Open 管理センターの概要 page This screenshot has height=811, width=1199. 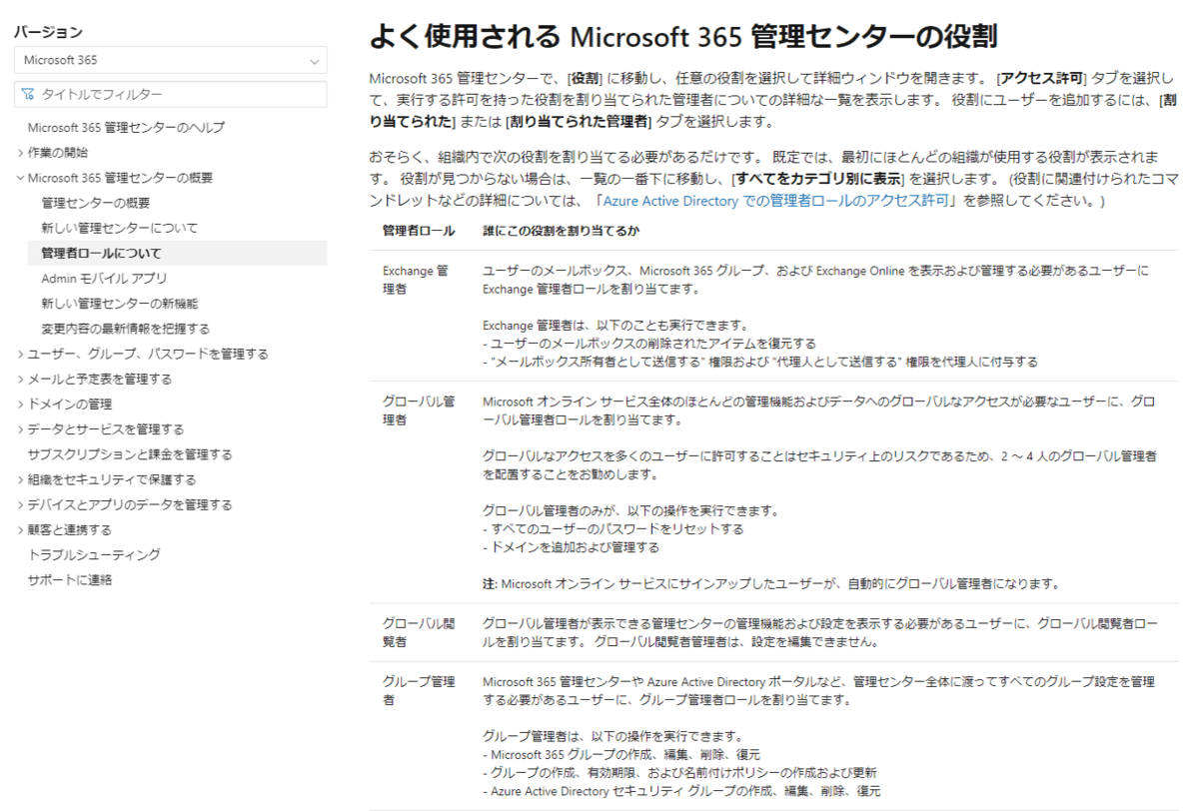96,203
